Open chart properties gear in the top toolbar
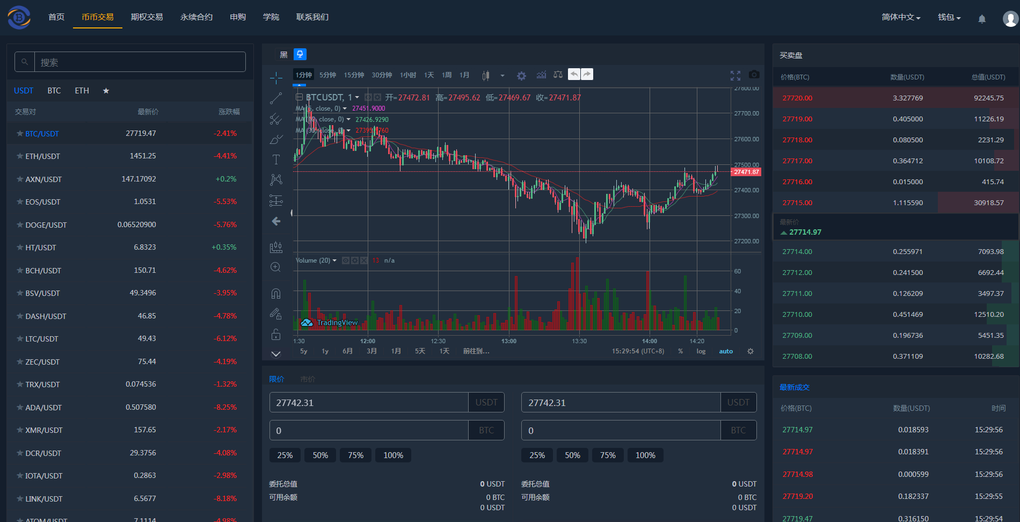Screen dimensions: 1020x522 (x=521, y=76)
